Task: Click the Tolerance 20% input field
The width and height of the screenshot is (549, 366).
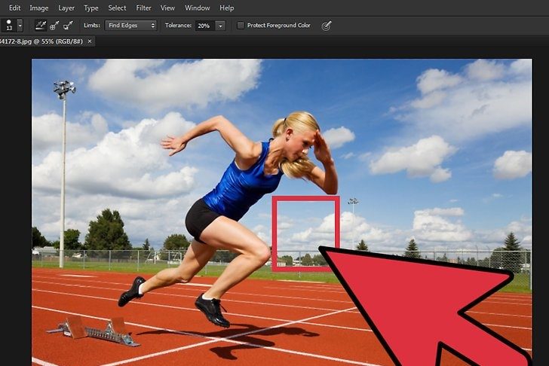Action: pos(204,26)
